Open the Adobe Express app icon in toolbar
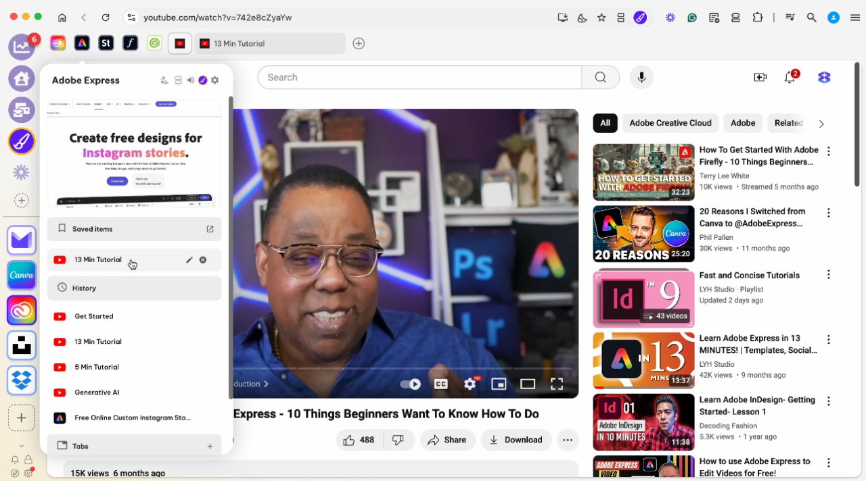Image resolution: width=866 pixels, height=481 pixels. pos(82,43)
